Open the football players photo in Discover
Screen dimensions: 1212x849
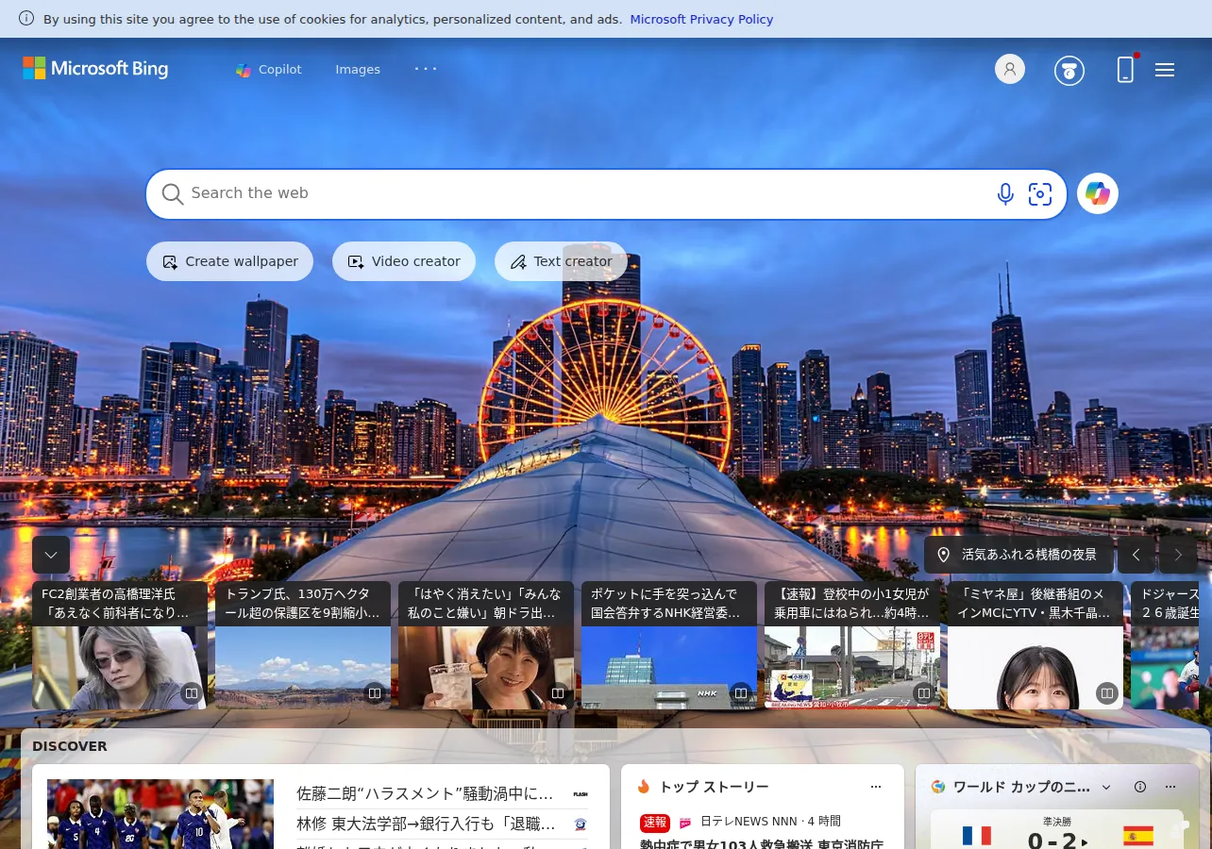160,814
